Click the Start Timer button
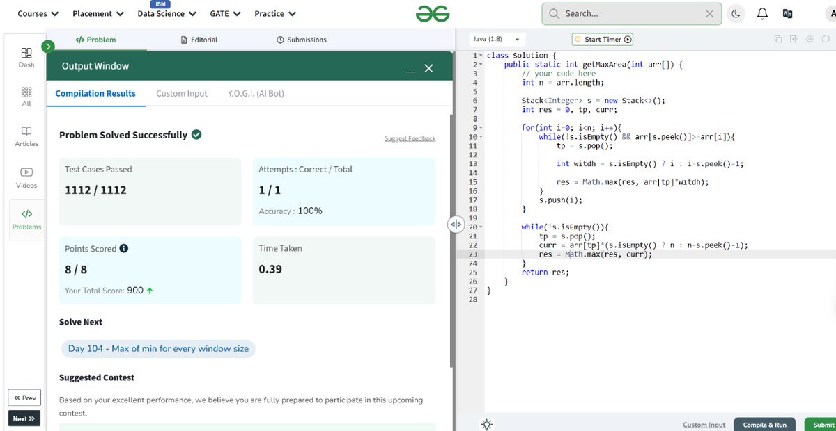This screenshot has height=431, width=836. 603,40
